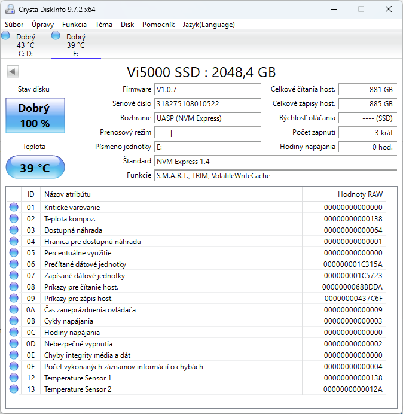Viewport: 403px width, 414px height.
Task: Click the Funkcie field with S.M.A.R.T., TRIM
Action: pyautogui.click(x=275, y=175)
